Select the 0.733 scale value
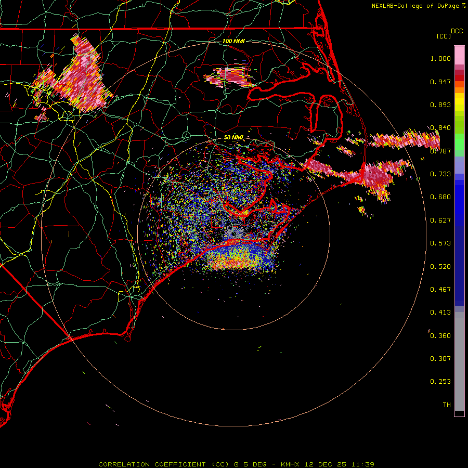468x468 pixels. tap(440, 174)
